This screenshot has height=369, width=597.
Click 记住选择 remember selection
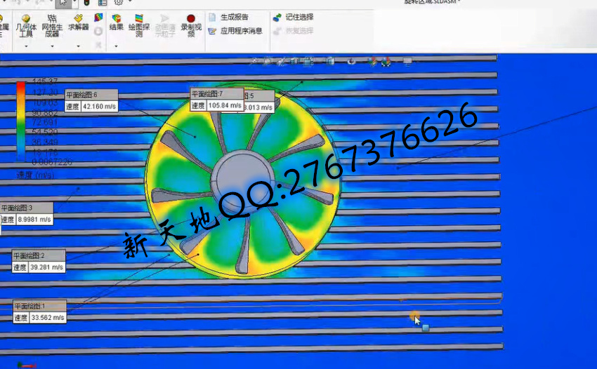click(x=294, y=17)
